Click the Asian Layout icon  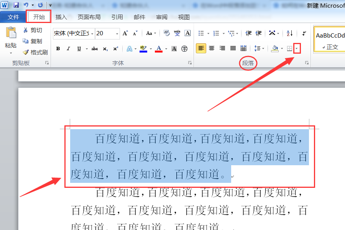(272, 33)
